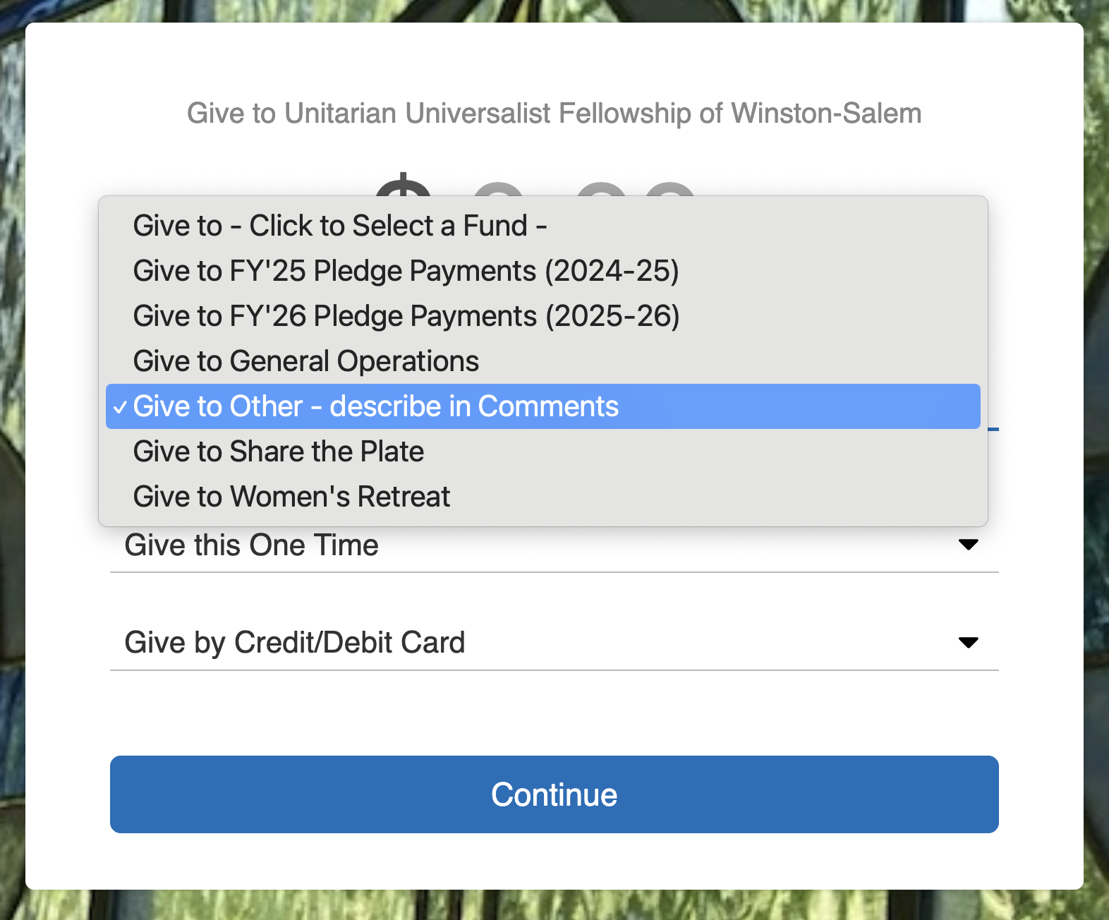Click arrow icon on Give this One Time
The height and width of the screenshot is (920, 1109).
click(x=969, y=545)
